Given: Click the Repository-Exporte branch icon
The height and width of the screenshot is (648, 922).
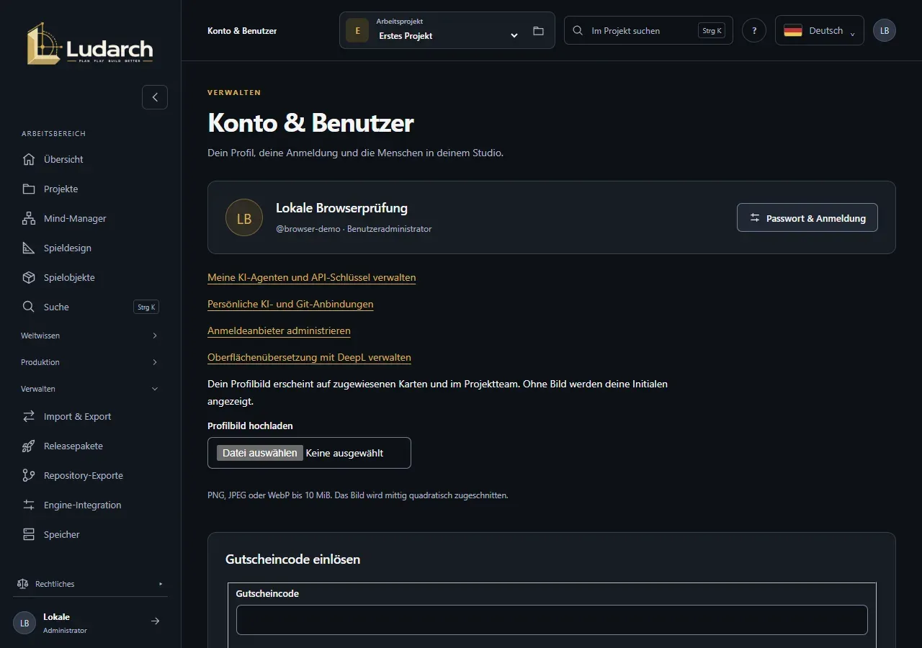Looking at the screenshot, I should coord(29,475).
